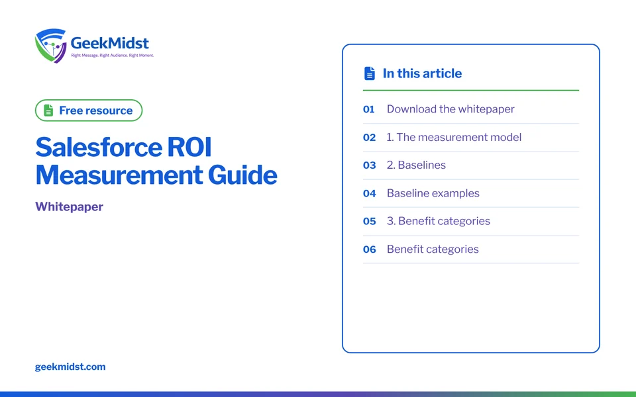This screenshot has width=636, height=397.
Task: Click the Whitepaper subtitle
Action: pos(70,206)
